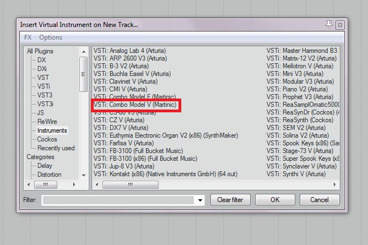Confirm with the OK button
This screenshot has width=368, height=245.
[275, 199]
